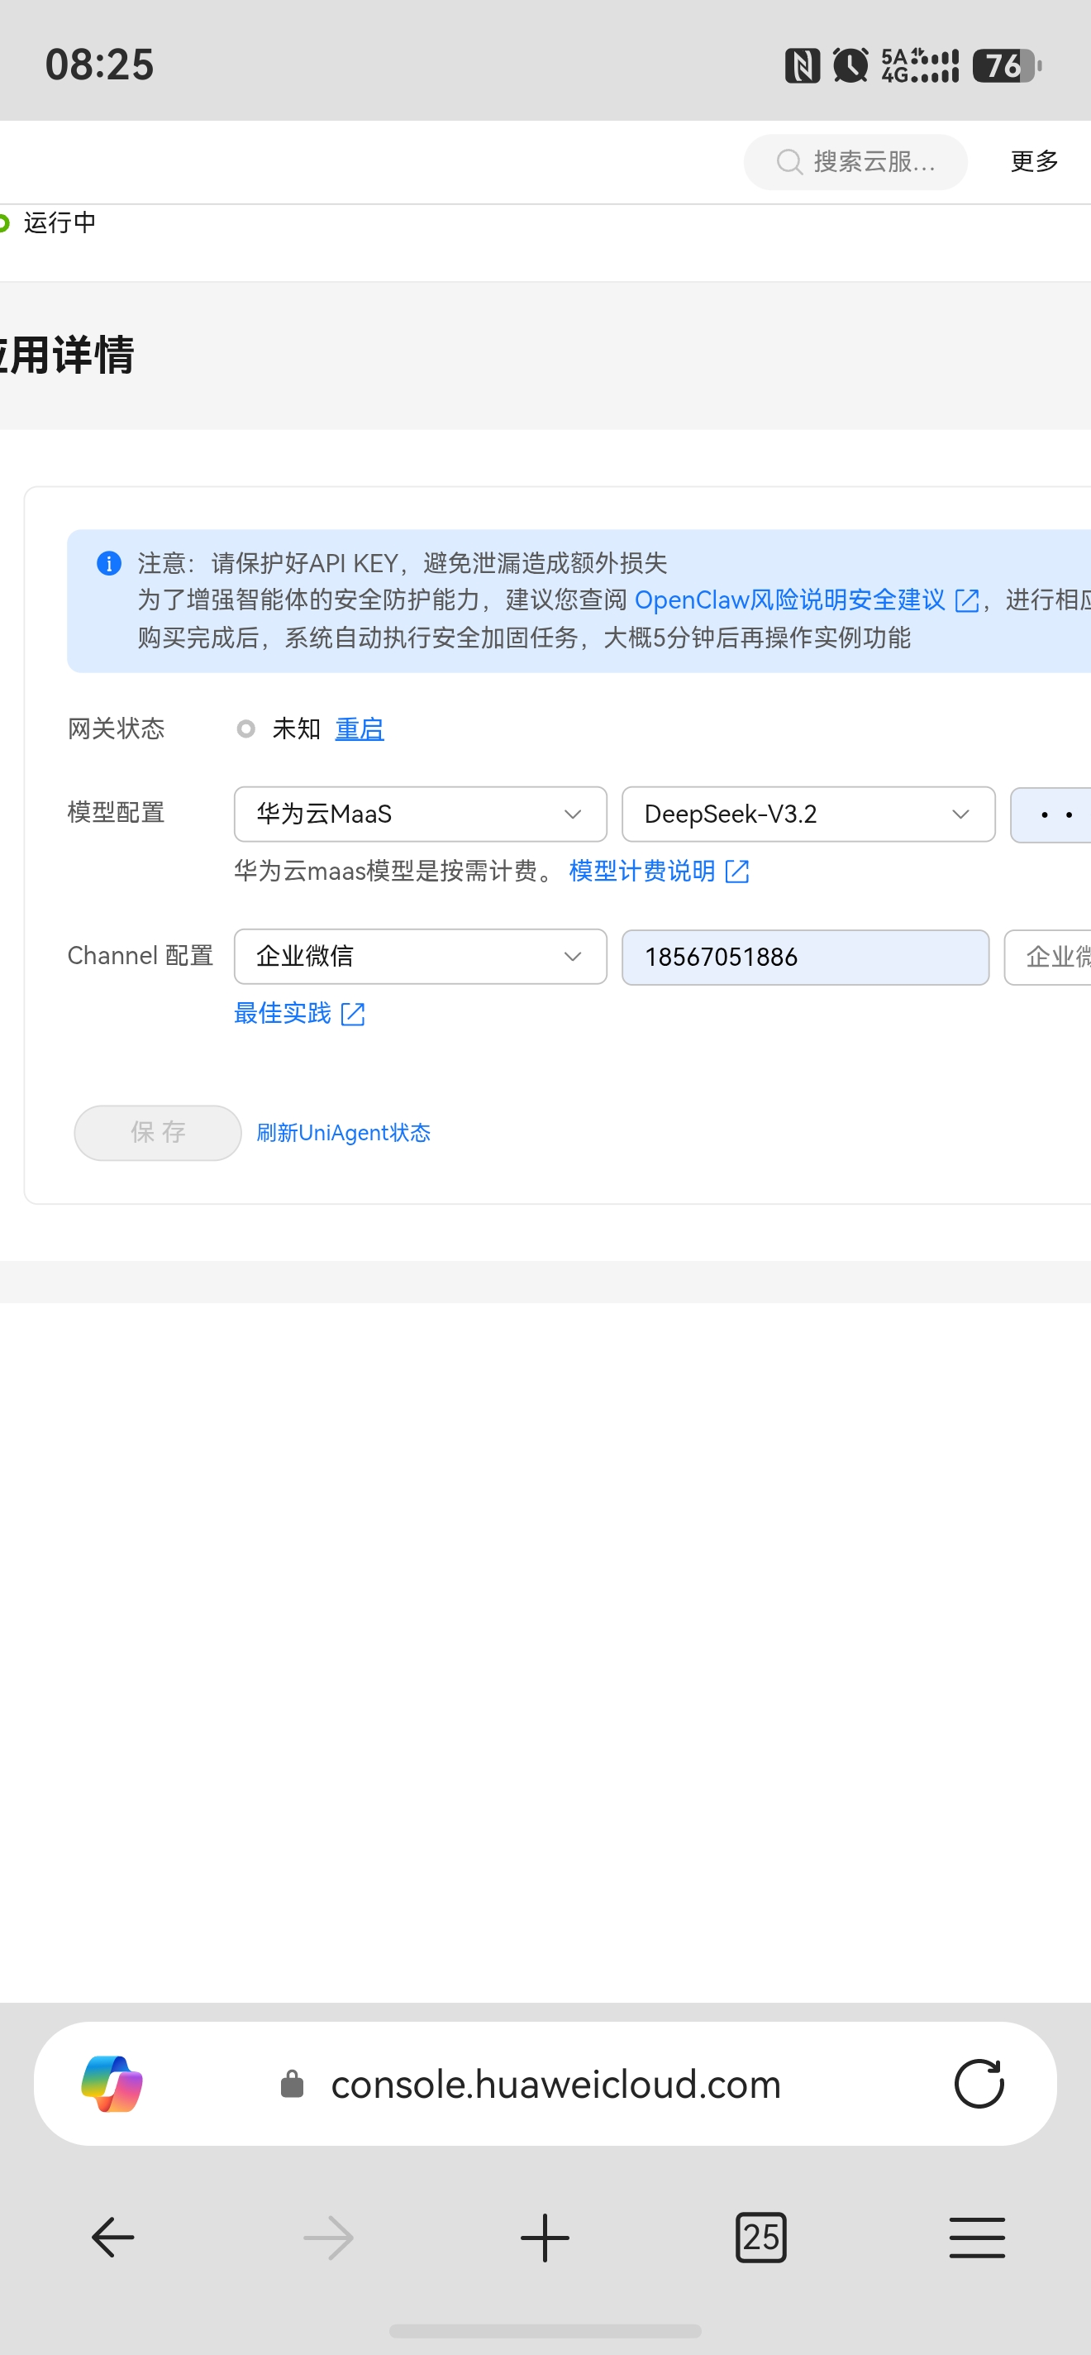Viewport: 1091px width, 2355px height.
Task: Tap the 未知 gateway status text
Action: coord(296,728)
